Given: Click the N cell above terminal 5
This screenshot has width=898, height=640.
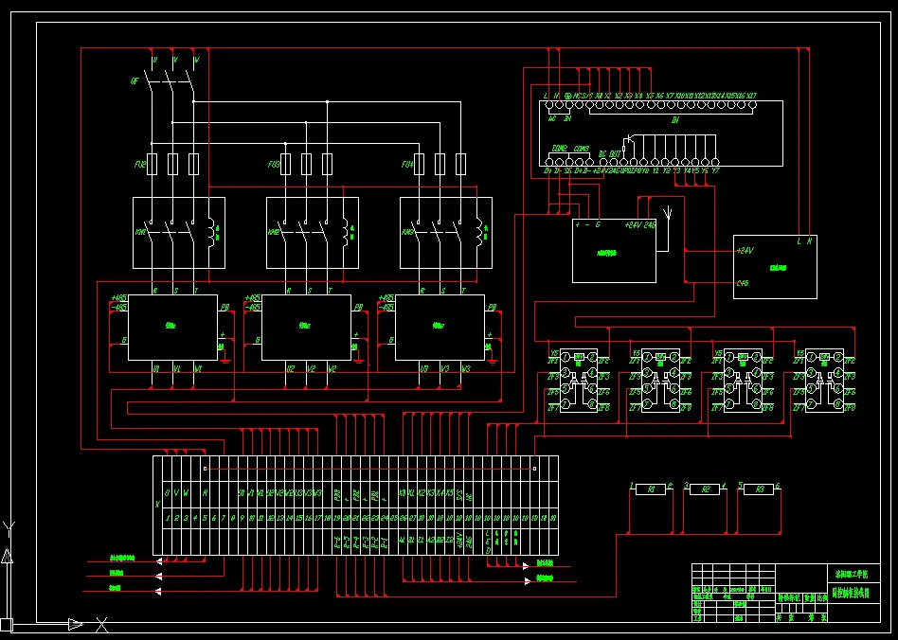Looking at the screenshot, I should tap(205, 493).
